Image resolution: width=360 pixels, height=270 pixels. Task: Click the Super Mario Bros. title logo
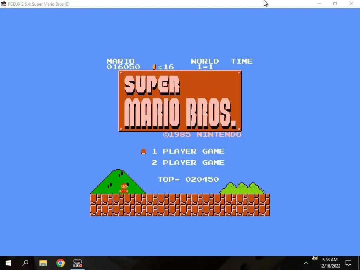[180, 101]
